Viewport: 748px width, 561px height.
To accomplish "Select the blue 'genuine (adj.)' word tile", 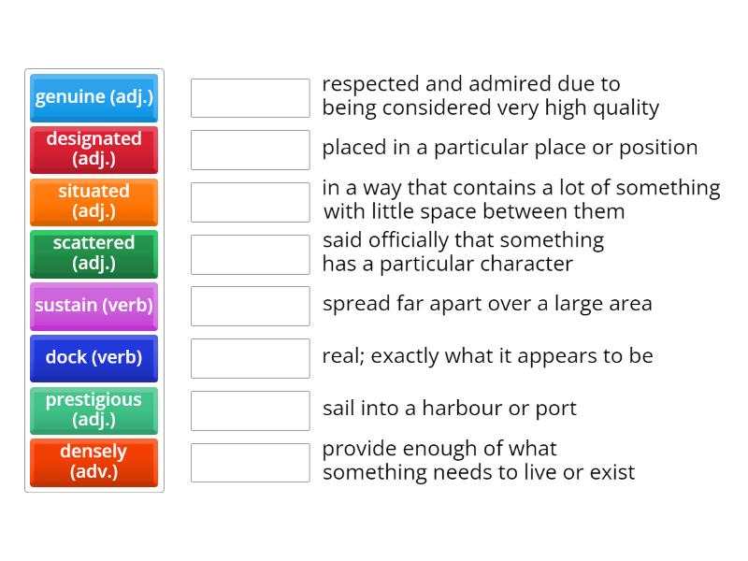I will [93, 97].
